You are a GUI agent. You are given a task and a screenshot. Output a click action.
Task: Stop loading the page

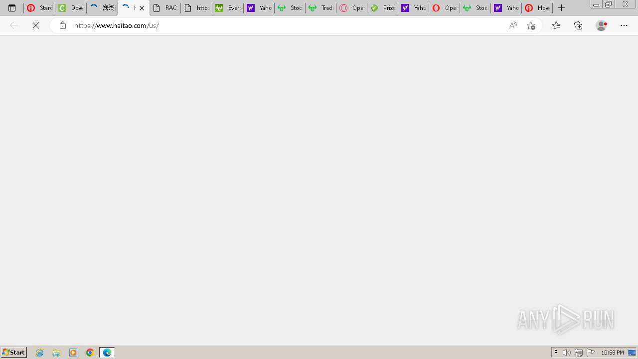[36, 25]
